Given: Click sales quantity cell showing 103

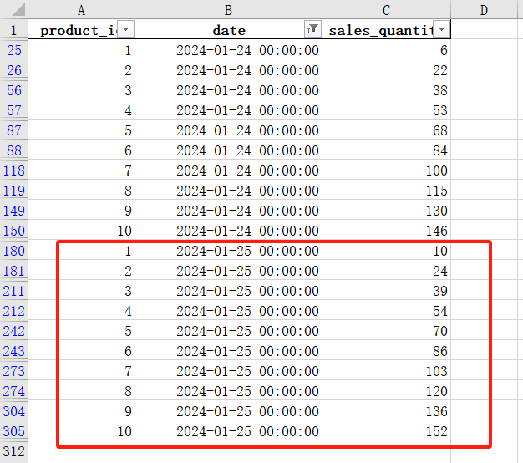Looking at the screenshot, I should pyautogui.click(x=386, y=371).
